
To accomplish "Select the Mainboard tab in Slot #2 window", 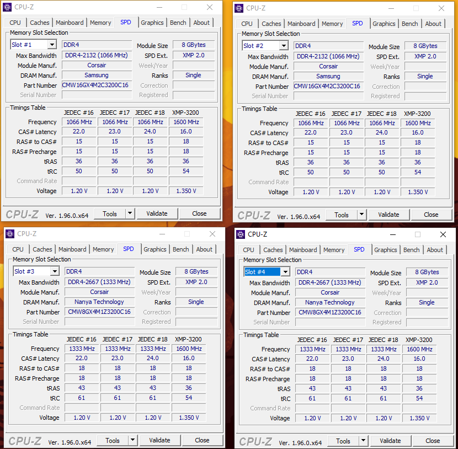I will click(x=301, y=24).
